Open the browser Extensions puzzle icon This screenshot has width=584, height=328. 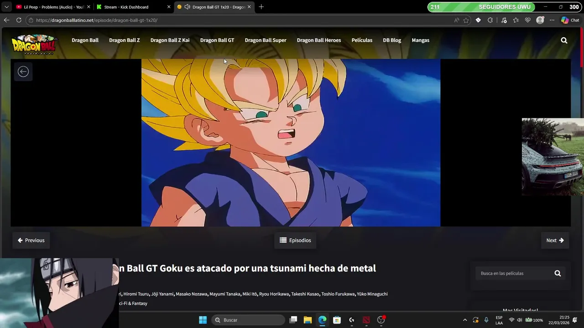pos(490,20)
